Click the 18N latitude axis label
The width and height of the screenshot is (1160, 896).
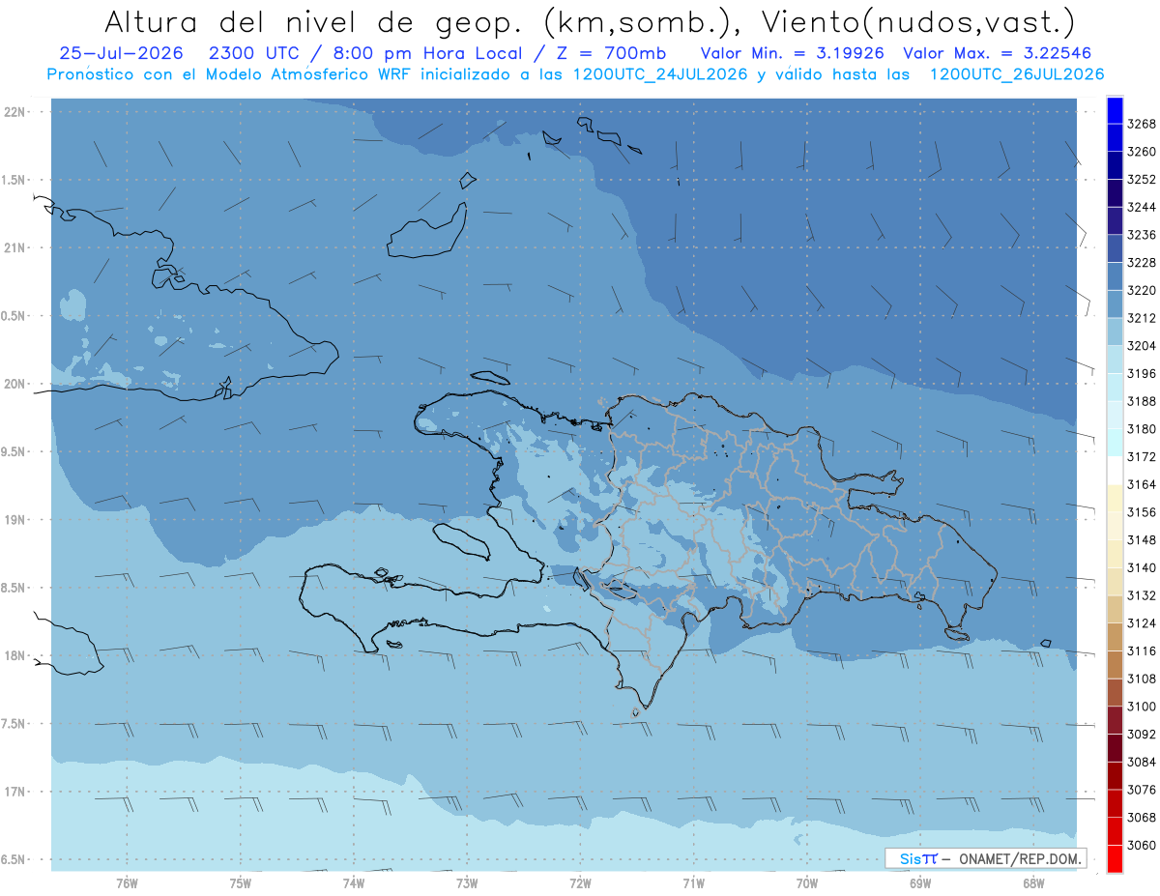point(14,655)
